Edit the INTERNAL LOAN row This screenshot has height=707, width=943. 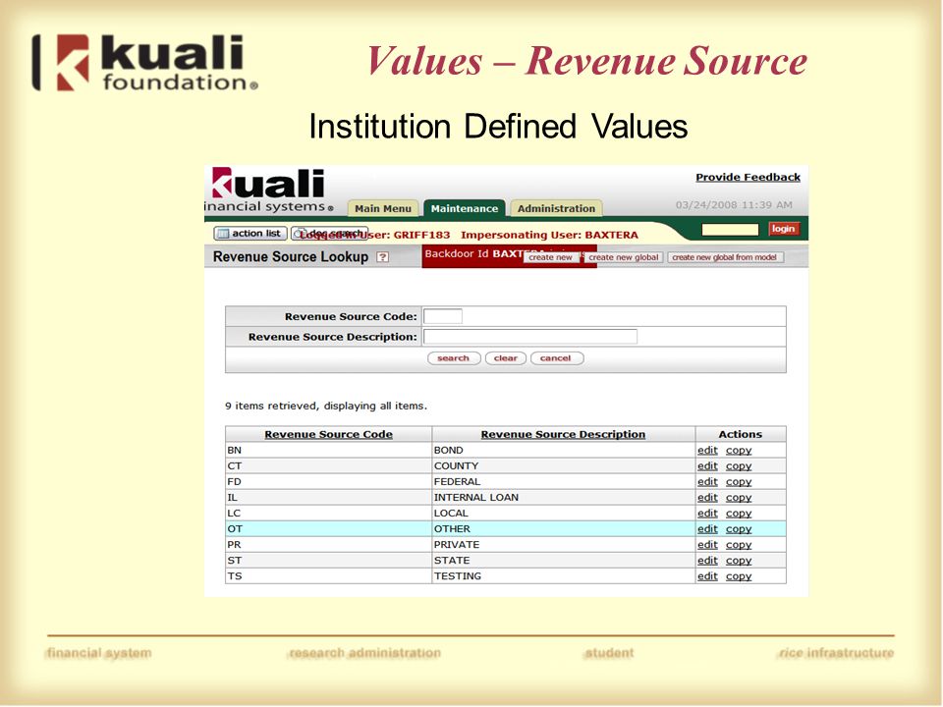707,497
